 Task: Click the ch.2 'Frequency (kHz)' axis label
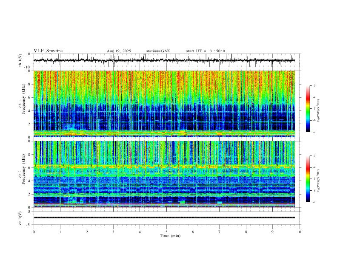(23, 170)
